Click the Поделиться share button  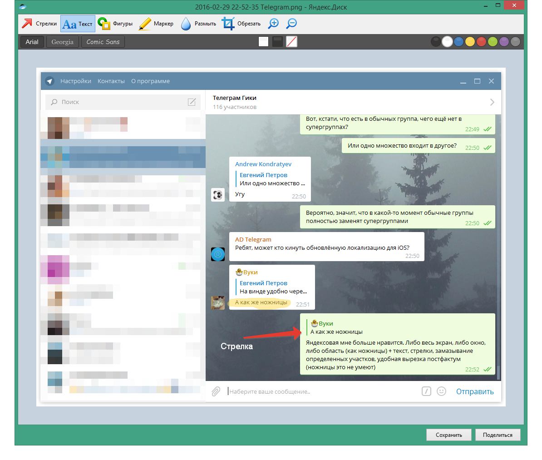498,435
